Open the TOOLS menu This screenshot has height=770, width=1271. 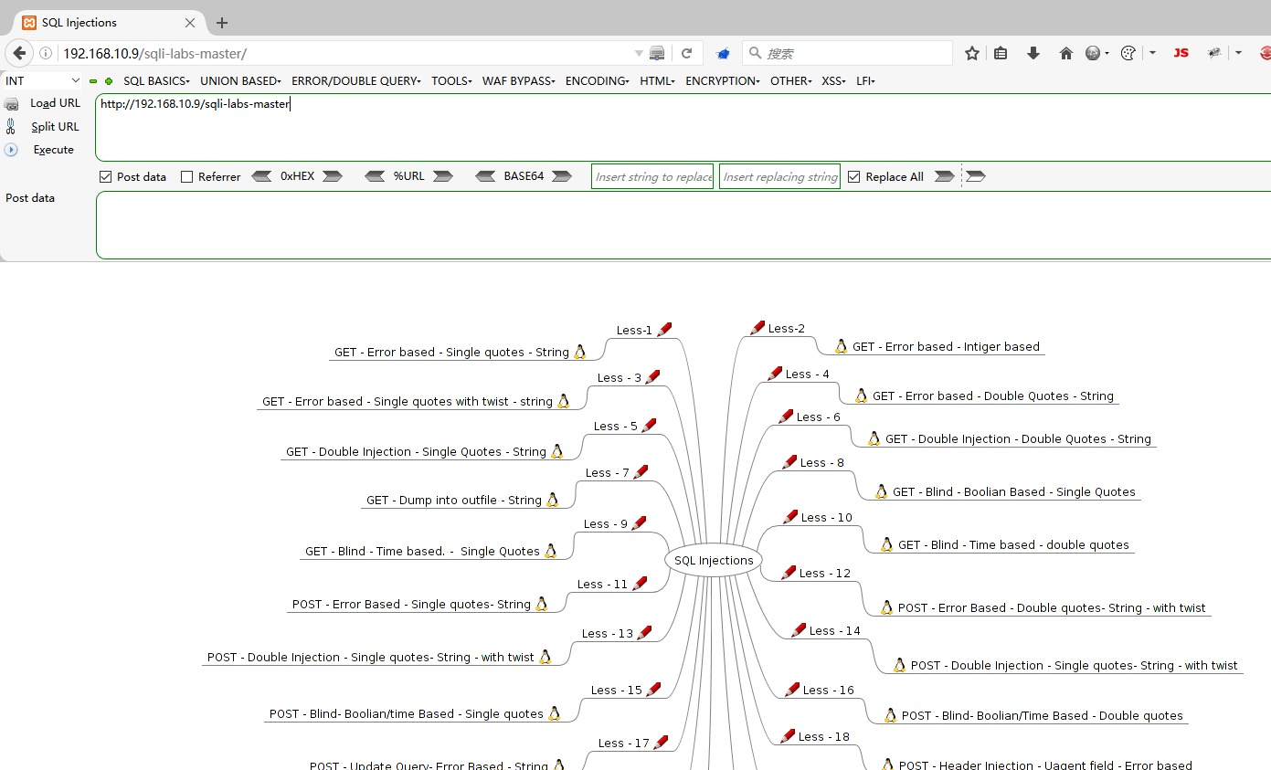tap(451, 81)
